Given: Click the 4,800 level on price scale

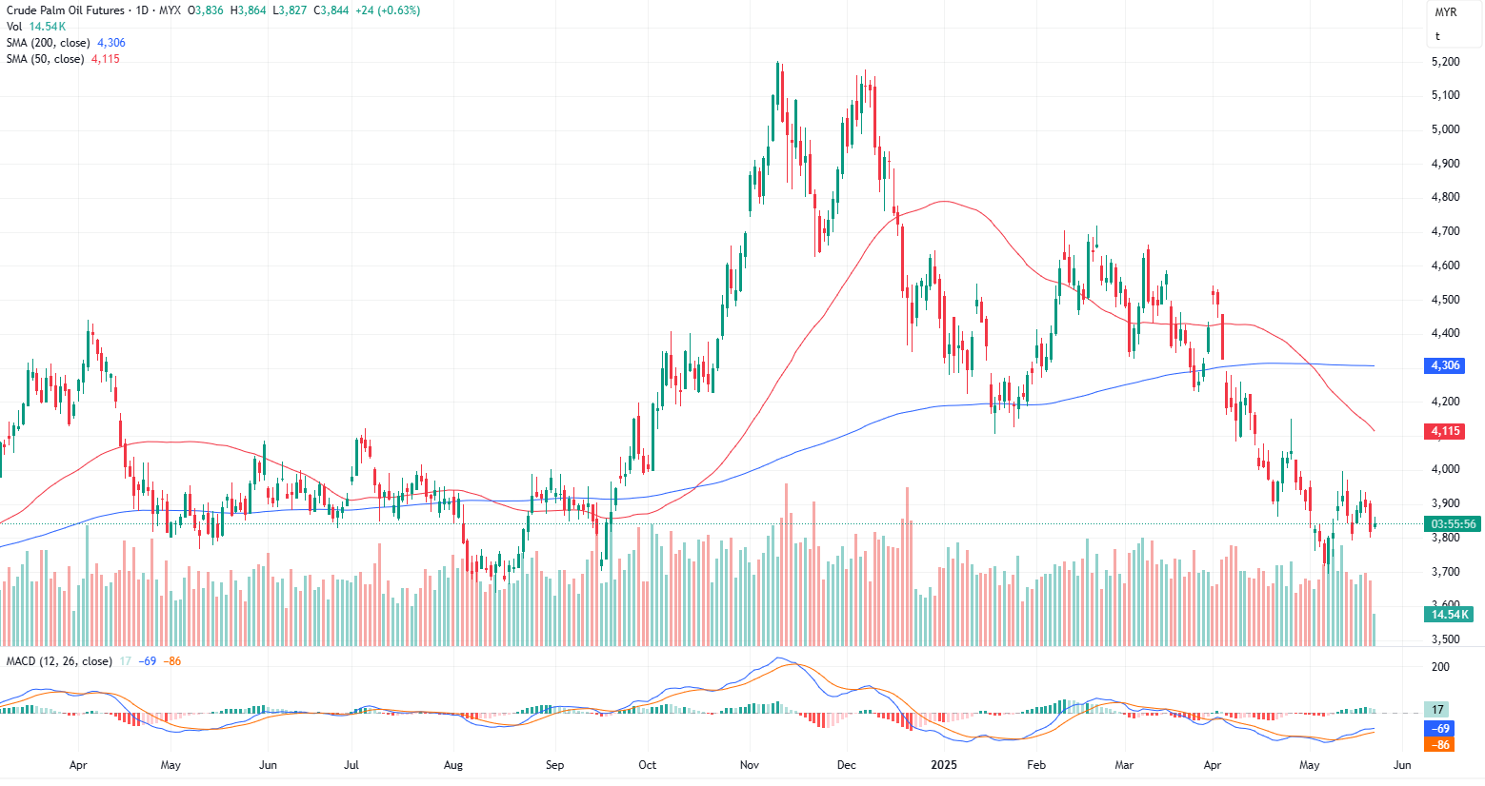Looking at the screenshot, I should [1445, 198].
